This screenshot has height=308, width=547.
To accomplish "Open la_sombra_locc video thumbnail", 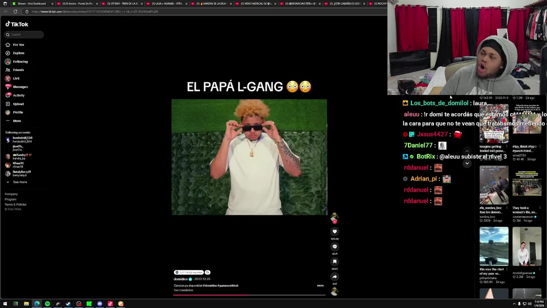I will point(494,185).
